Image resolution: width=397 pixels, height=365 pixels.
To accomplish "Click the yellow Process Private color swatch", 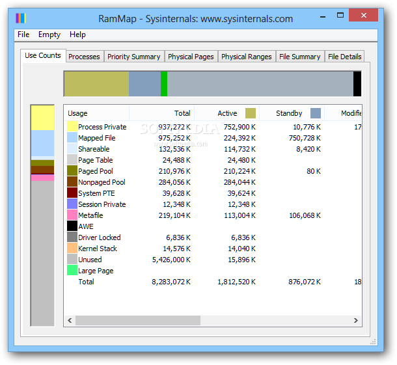I will (x=72, y=127).
